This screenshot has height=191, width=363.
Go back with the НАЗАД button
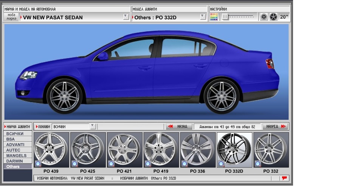(x=179, y=127)
